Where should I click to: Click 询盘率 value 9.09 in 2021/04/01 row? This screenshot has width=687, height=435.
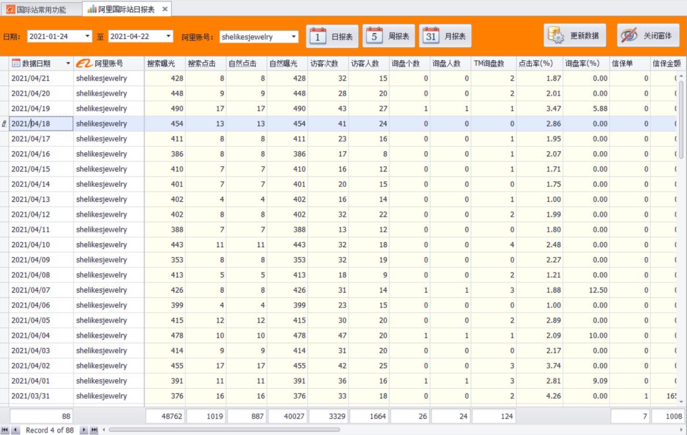[x=585, y=381]
